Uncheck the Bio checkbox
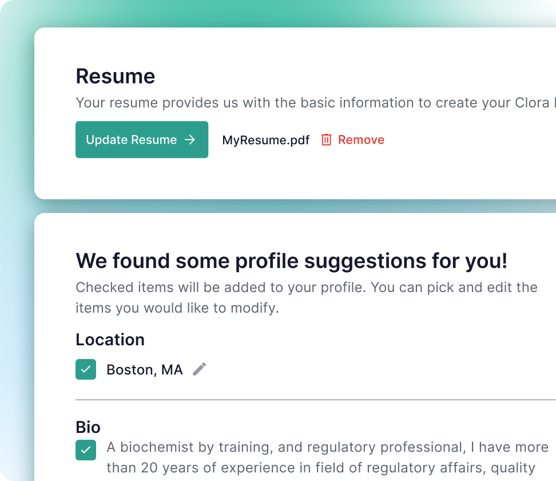556x481 pixels. pyautogui.click(x=86, y=450)
